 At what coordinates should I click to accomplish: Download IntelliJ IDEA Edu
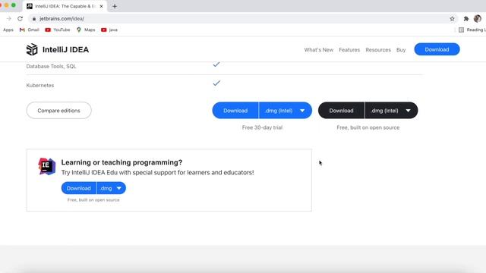point(79,188)
